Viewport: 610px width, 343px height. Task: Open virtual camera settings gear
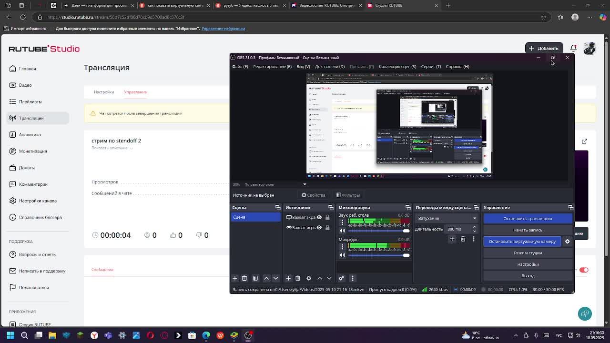point(567,242)
